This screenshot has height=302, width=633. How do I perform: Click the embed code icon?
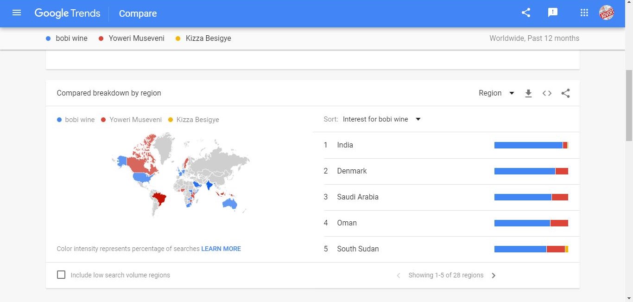coord(547,93)
